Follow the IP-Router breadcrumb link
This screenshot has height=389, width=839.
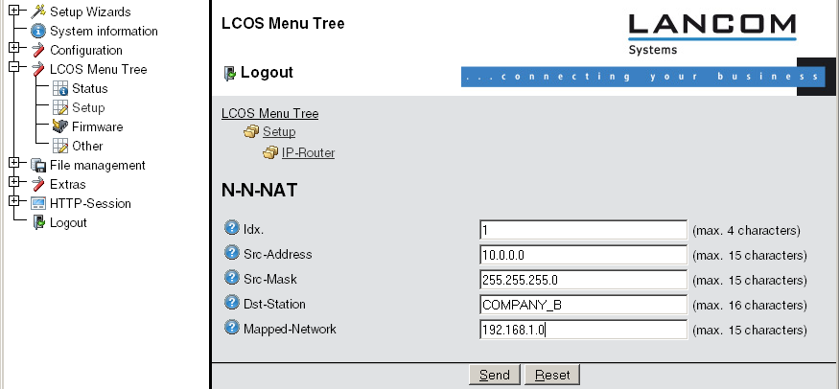tap(308, 152)
